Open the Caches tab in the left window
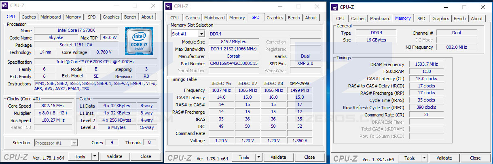 coord(29,17)
